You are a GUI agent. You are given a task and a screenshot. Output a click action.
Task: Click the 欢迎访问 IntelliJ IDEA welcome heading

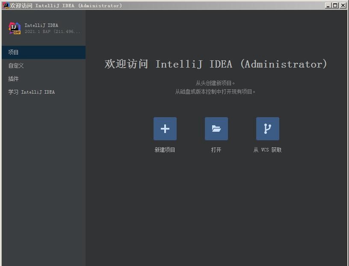[216, 64]
